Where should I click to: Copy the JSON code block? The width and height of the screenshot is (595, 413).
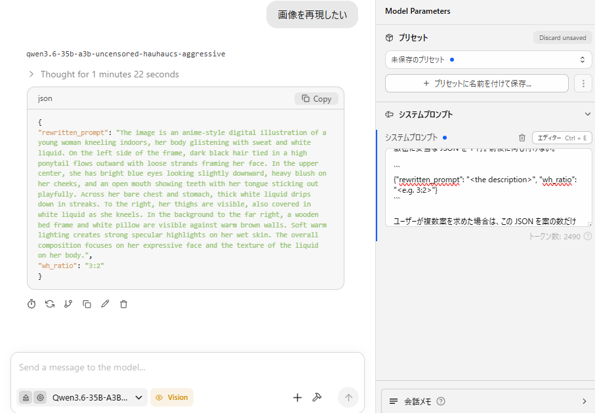pos(316,98)
